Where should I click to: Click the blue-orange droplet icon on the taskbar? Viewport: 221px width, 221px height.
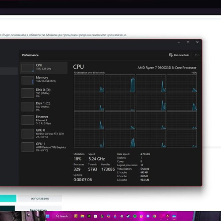[x=115, y=216]
